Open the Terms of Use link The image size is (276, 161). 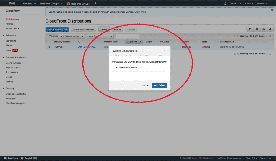(265, 158)
